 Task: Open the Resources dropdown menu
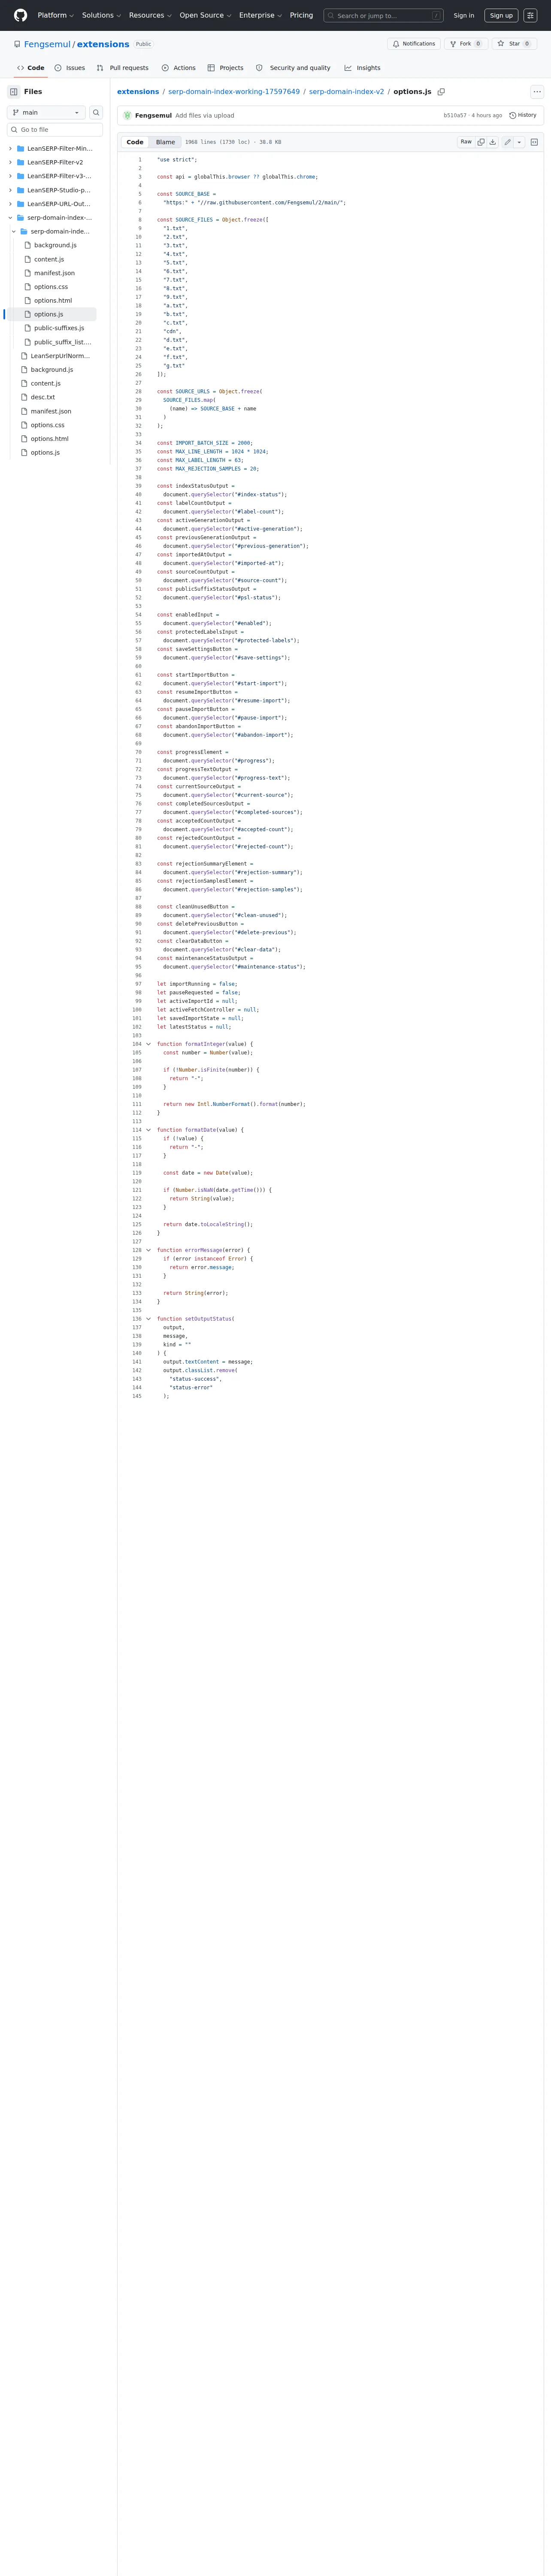point(150,15)
